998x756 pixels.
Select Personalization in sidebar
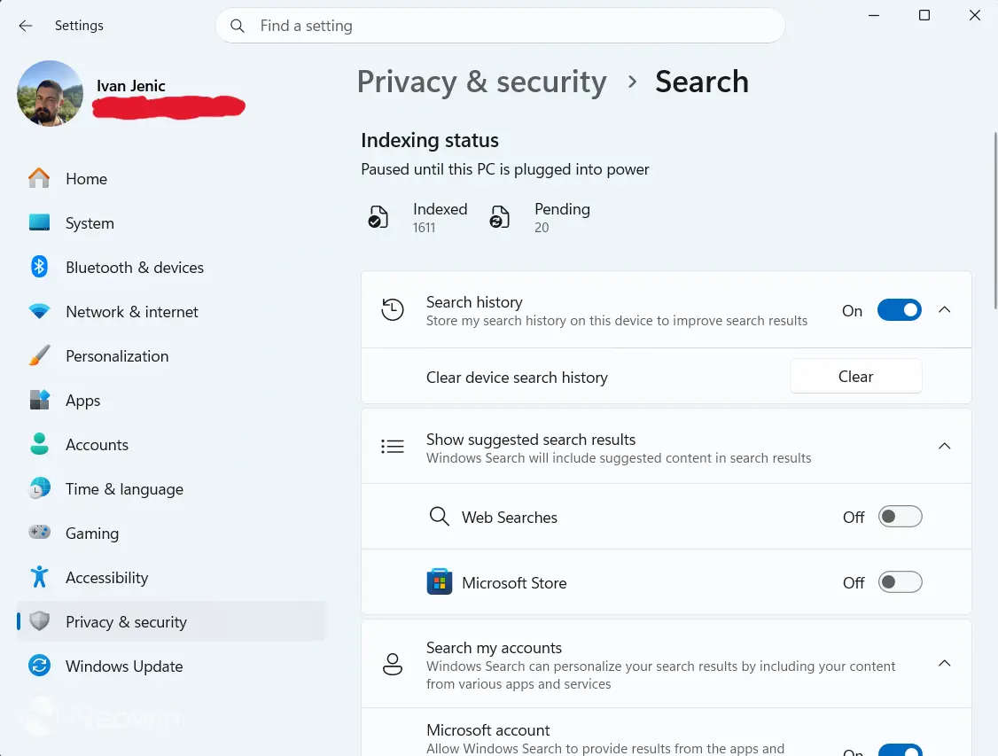tap(171, 355)
